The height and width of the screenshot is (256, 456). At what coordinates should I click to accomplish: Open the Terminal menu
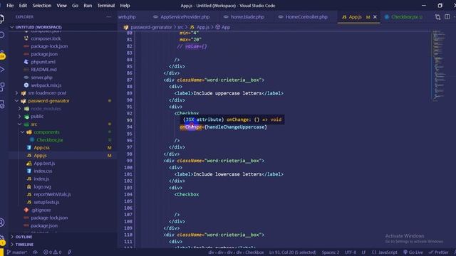coord(106,6)
